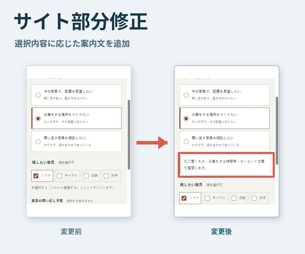
Task: Click '残したい家具' heading in 変更前 panel
Action: pos(43,162)
